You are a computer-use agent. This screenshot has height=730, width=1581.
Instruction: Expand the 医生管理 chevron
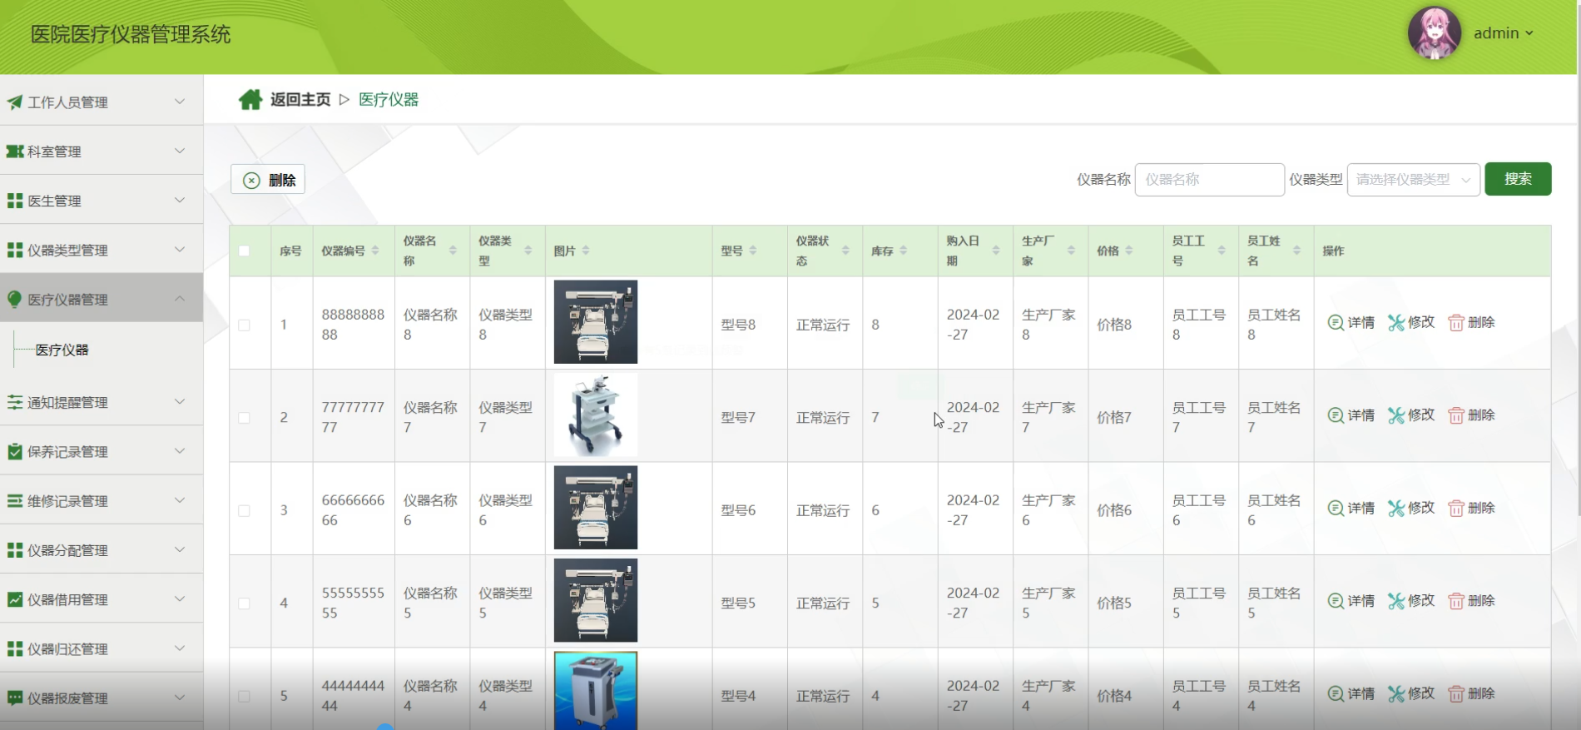coord(180,200)
